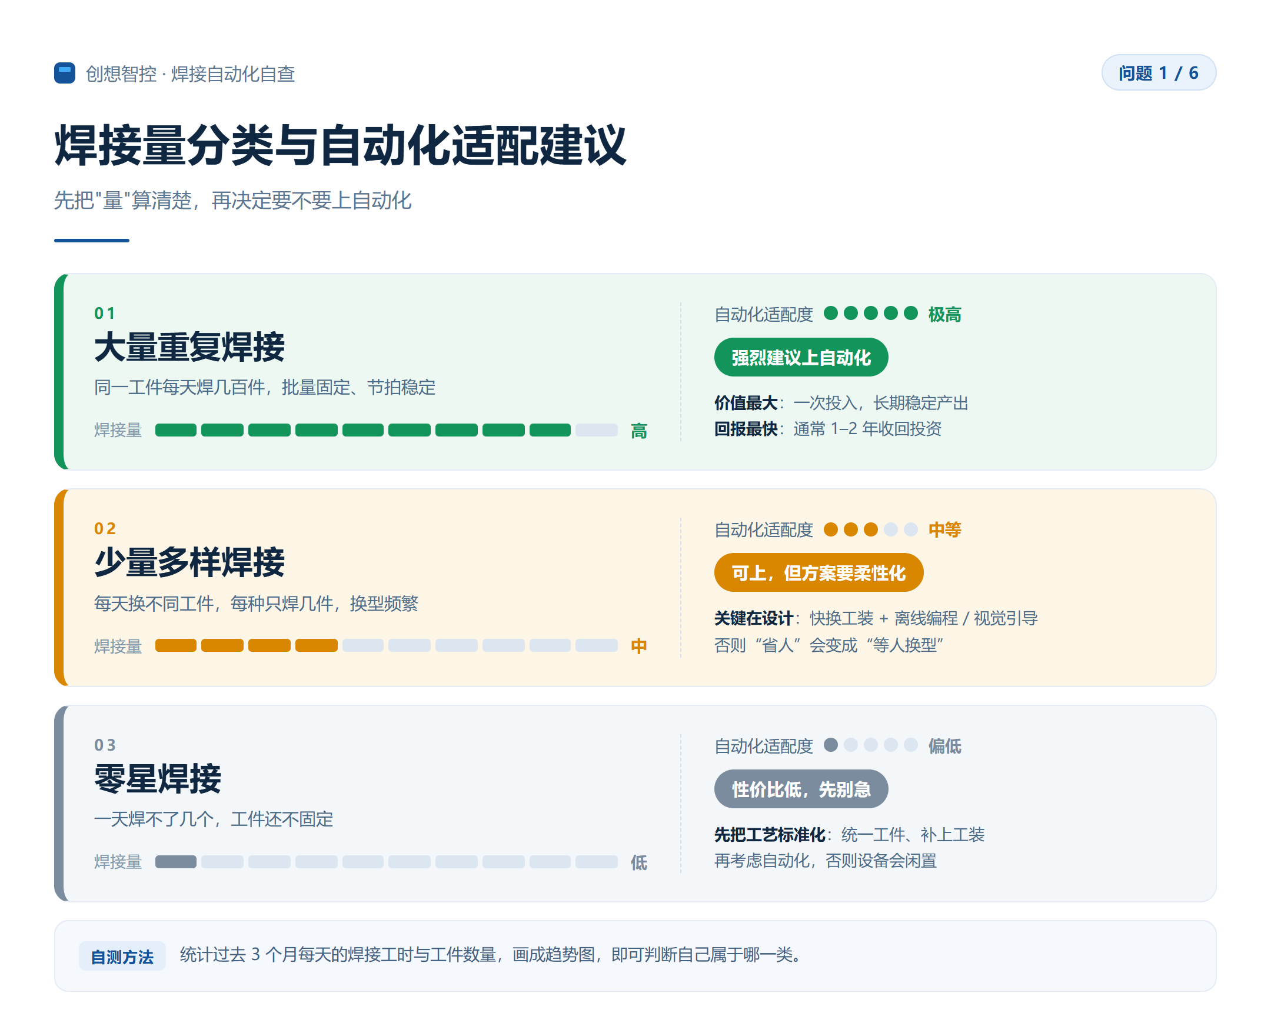The width and height of the screenshot is (1271, 1033).
Task: Click the green 焊接量 progress bar labelled 高
Action: coord(386,430)
